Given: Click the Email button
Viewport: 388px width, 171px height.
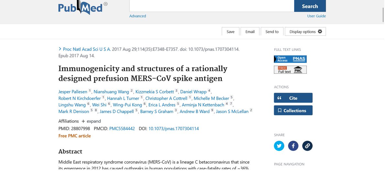Looking at the screenshot, I should pyautogui.click(x=250, y=32).
